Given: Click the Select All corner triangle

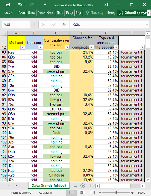Looking at the screenshot, I should [x=5, y=33].
